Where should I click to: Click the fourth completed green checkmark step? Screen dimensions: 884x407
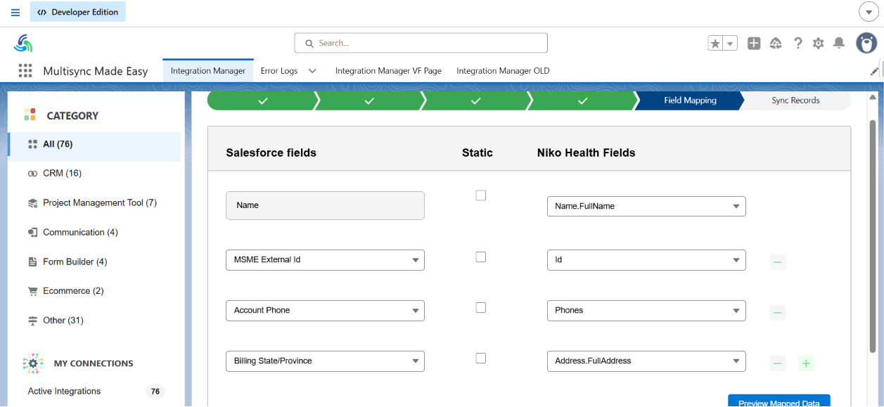coord(582,101)
